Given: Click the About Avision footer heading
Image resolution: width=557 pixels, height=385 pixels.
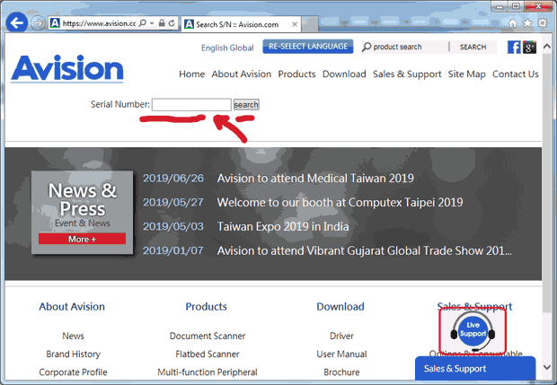Looking at the screenshot, I should pyautogui.click(x=72, y=307).
